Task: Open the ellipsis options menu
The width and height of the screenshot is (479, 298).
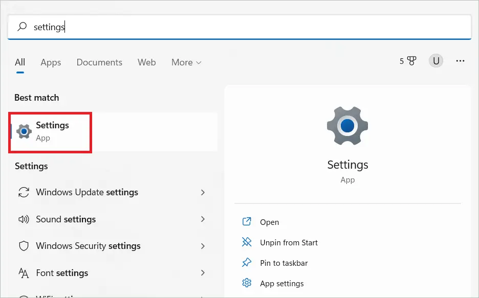Action: tap(460, 60)
